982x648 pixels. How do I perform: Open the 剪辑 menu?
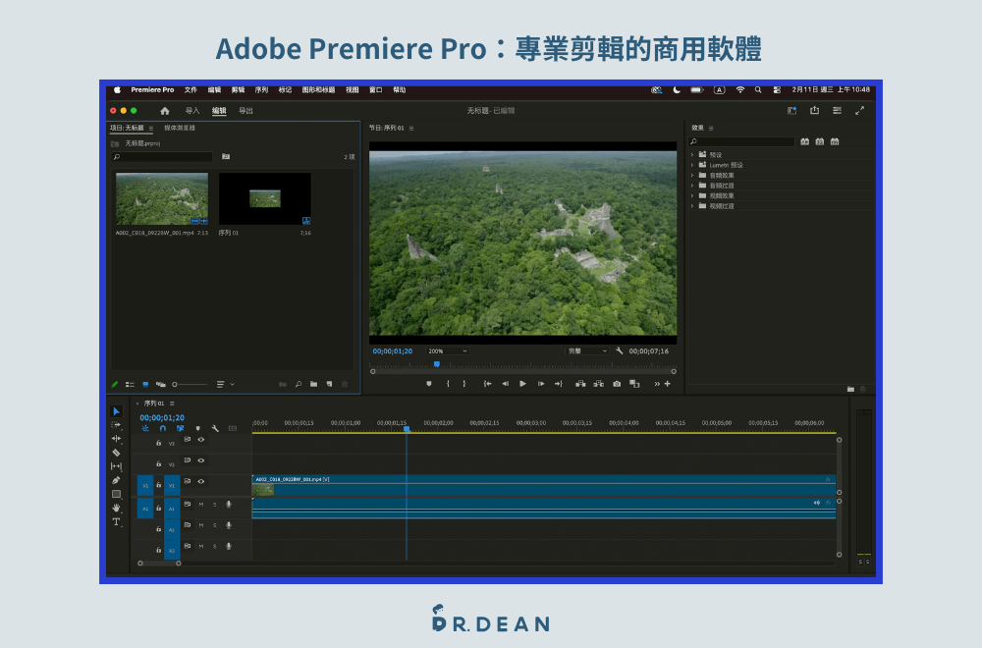point(238,90)
